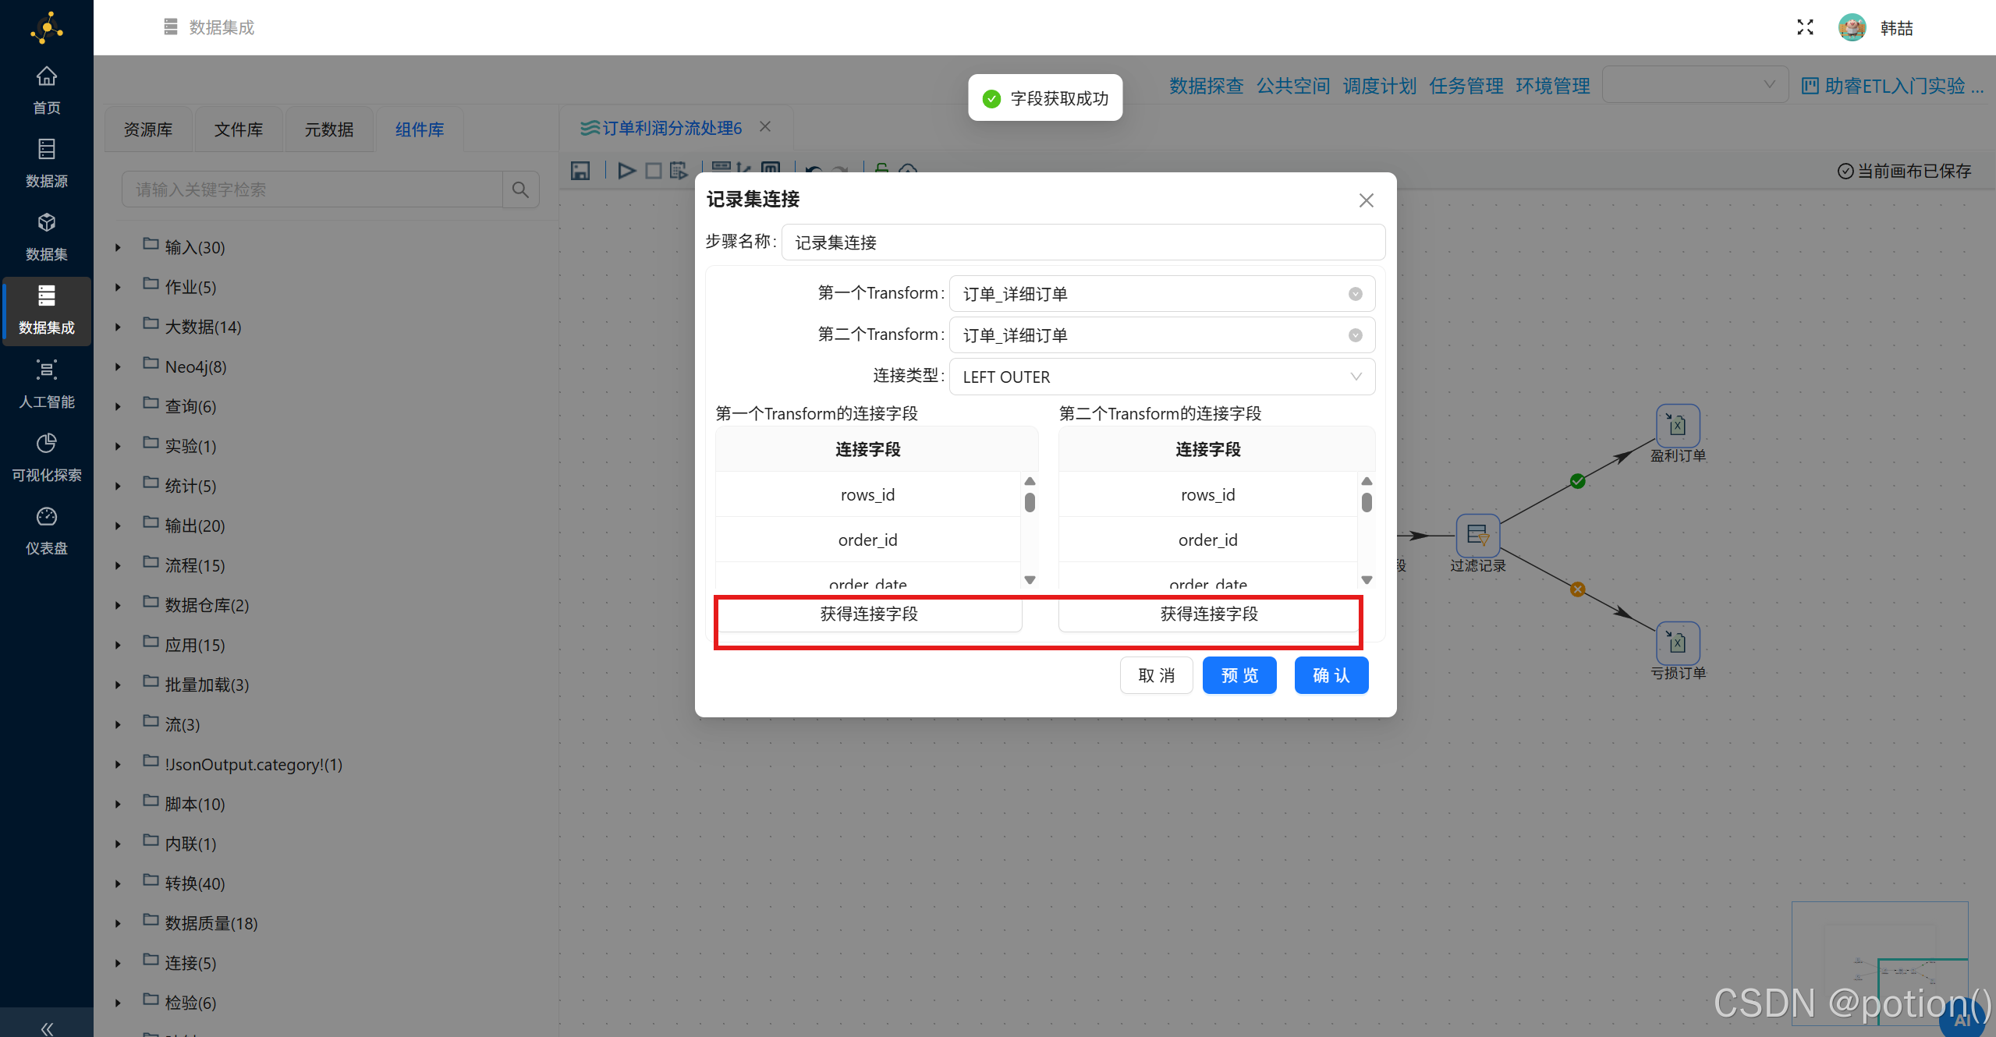
Task: Open 数据探查 in top menu
Action: (1206, 86)
